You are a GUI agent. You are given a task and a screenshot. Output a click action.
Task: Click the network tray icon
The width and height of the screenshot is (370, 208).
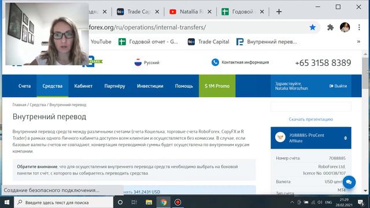(313, 202)
